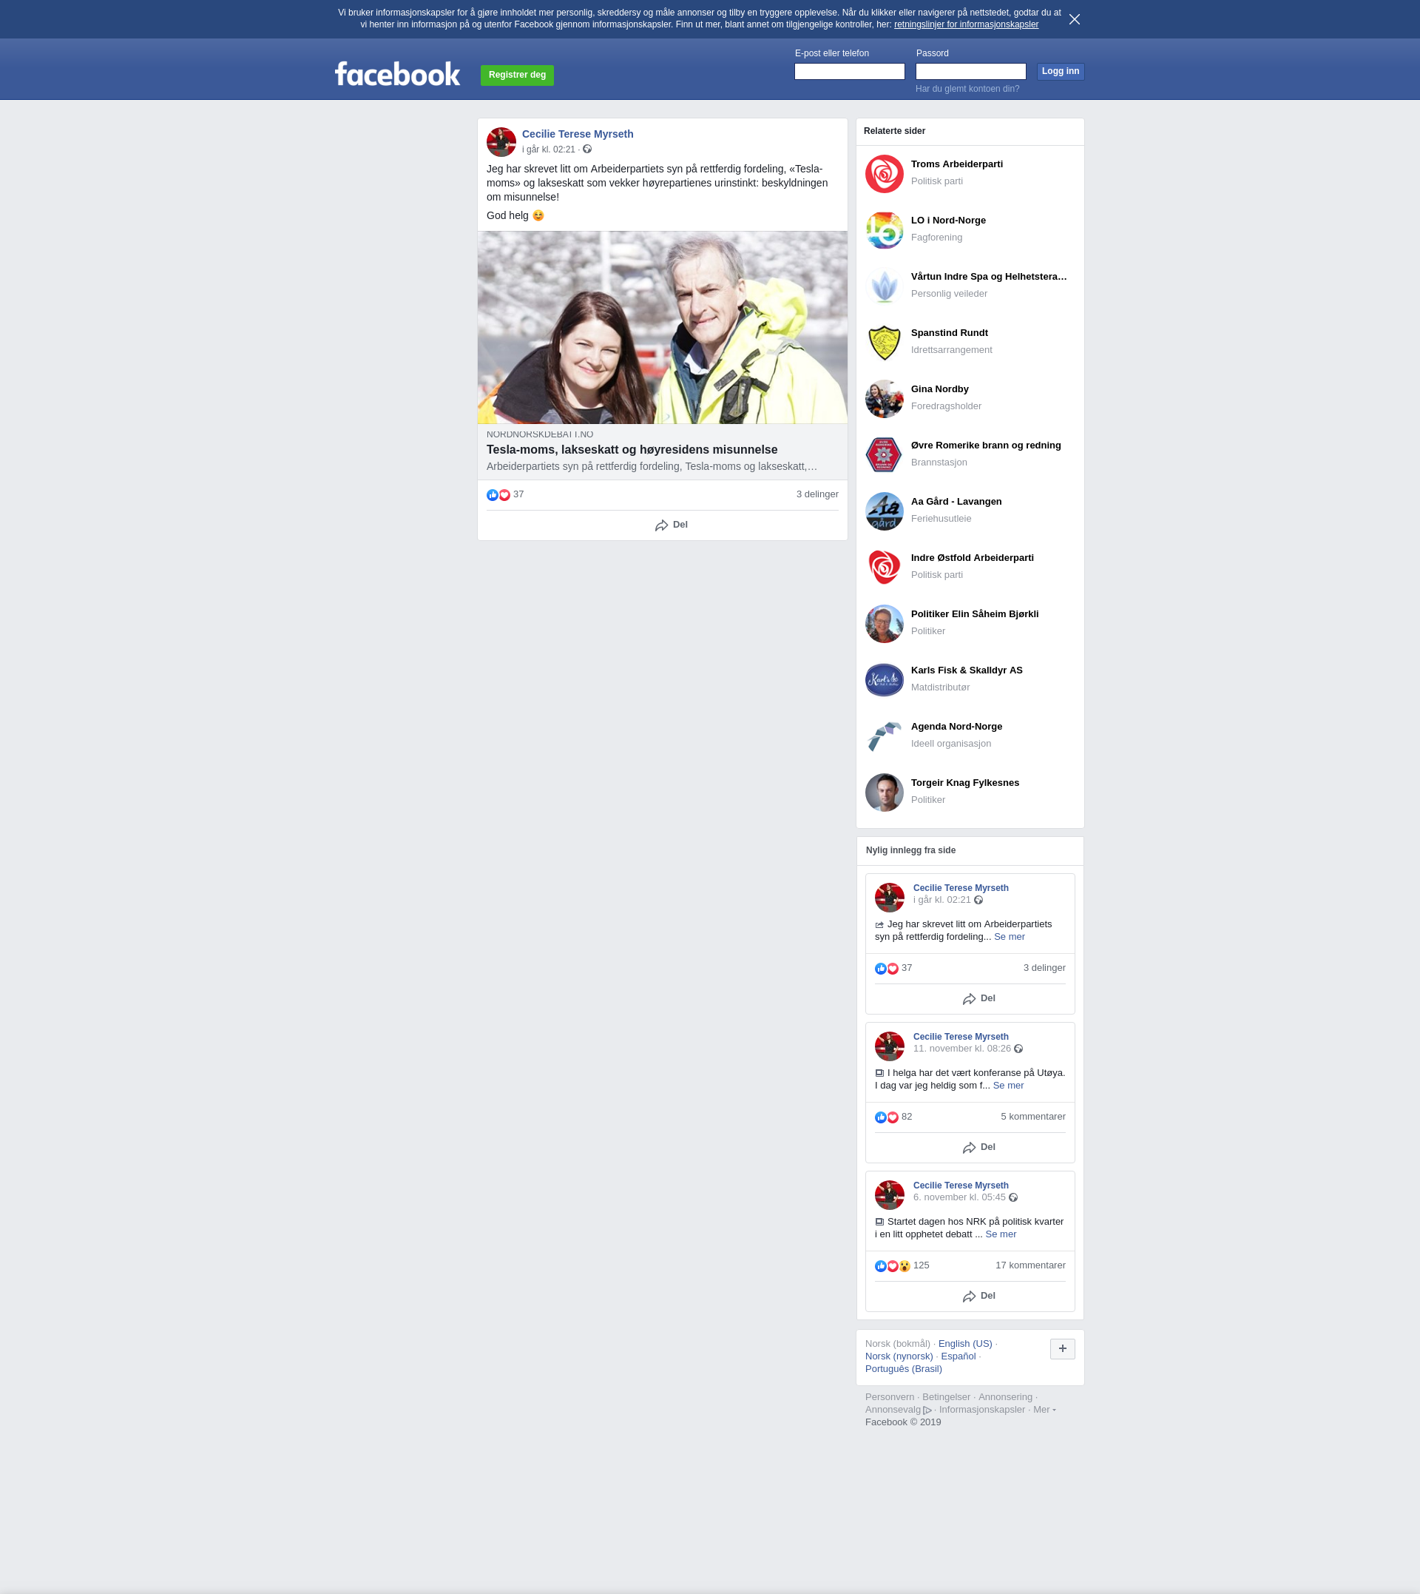The image size is (1420, 1594).
Task: Open Torgeir Knag Fylkesnes profile picture
Action: pos(884,792)
